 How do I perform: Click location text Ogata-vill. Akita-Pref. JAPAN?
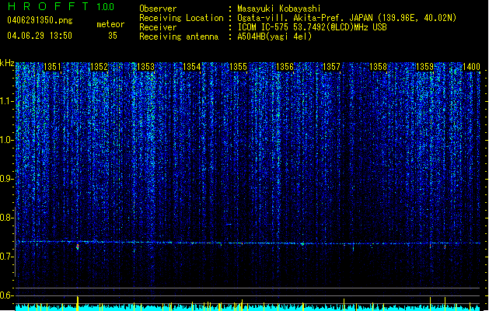click(x=305, y=18)
